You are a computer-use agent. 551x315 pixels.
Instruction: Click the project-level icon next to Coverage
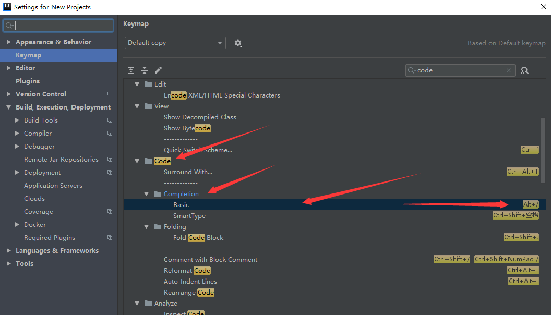coord(110,211)
